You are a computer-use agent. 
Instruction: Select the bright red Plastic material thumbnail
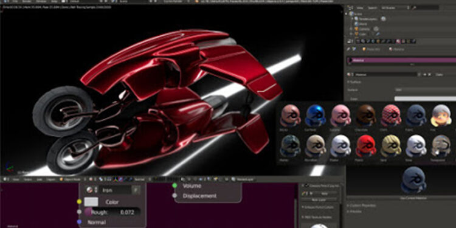pyautogui.click(x=366, y=146)
